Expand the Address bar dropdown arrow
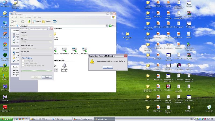The width and height of the screenshot is (215, 121). pyautogui.click(x=107, y=26)
